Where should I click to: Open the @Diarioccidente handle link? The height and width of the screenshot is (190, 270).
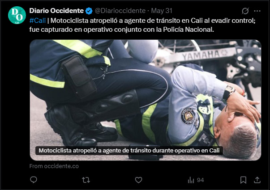(x=120, y=11)
